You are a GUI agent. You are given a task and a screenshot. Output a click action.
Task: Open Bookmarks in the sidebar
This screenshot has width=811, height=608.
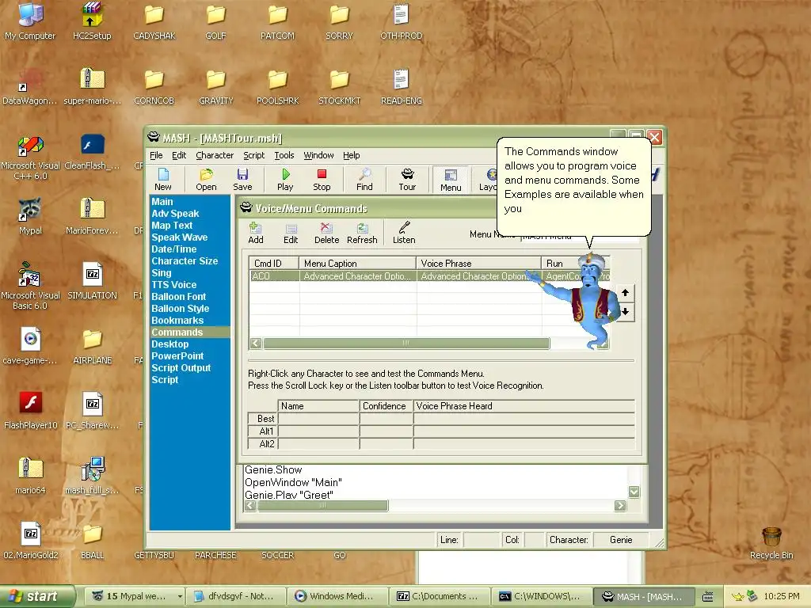point(177,321)
